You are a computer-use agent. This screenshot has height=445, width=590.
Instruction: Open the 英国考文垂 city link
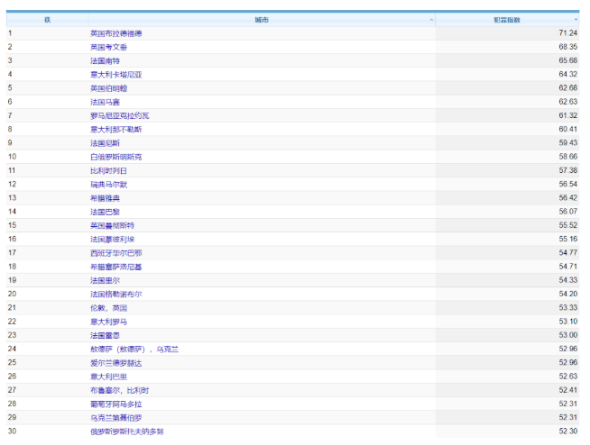tap(108, 47)
